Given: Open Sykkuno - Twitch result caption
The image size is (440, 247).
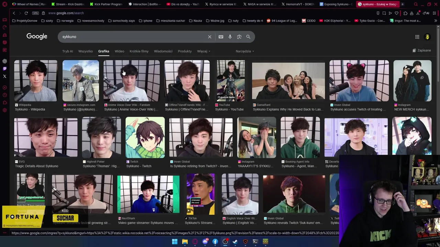Looking at the screenshot, I should click(x=139, y=166).
